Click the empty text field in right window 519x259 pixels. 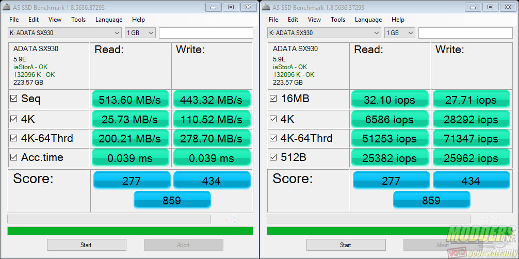pos(465,33)
